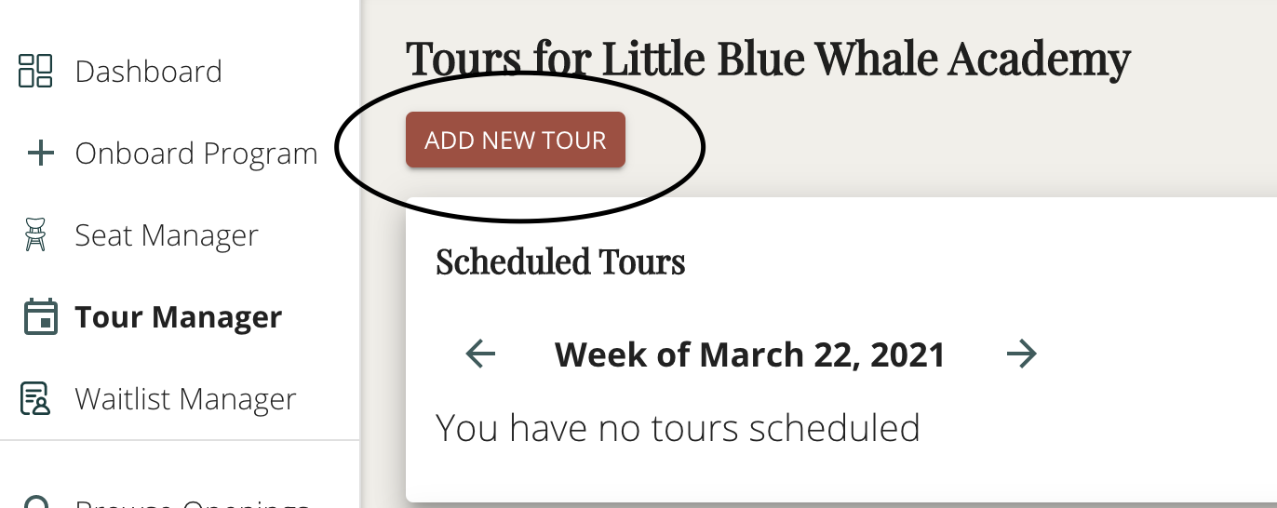1277x508 pixels.
Task: Click the cut-off Browse Openings sidebar label
Action: pos(192,503)
